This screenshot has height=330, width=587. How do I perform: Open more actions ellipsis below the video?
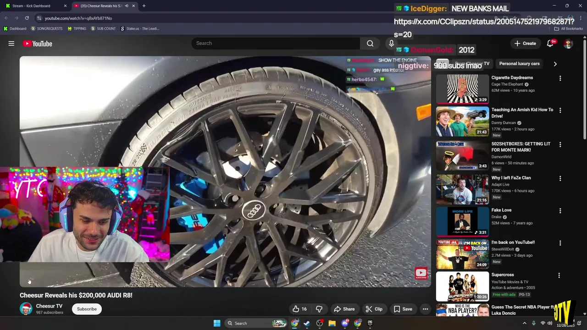425,309
